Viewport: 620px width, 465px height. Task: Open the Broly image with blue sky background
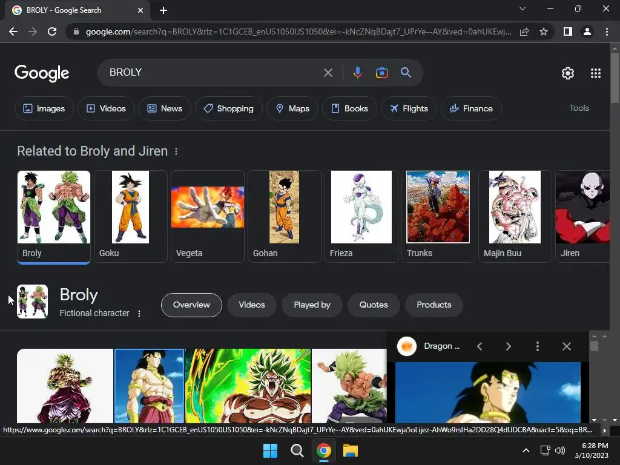149,386
